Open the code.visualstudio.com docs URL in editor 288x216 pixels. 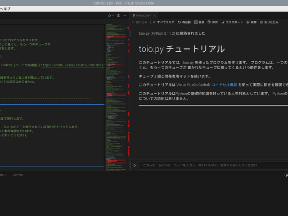[72, 65]
